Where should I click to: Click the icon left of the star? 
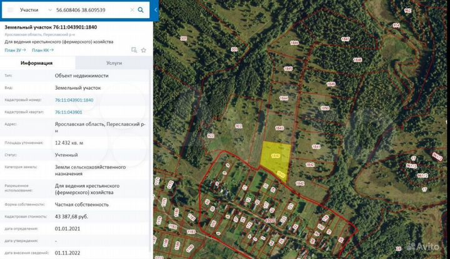pos(134,50)
